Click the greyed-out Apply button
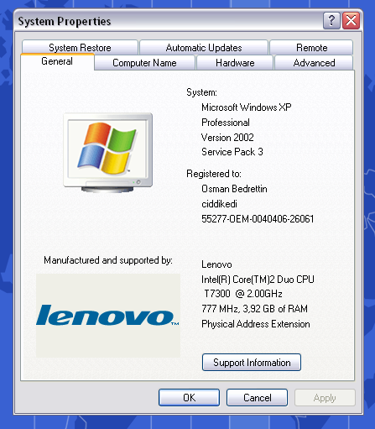Image resolution: width=375 pixels, height=429 pixels. pos(325,397)
